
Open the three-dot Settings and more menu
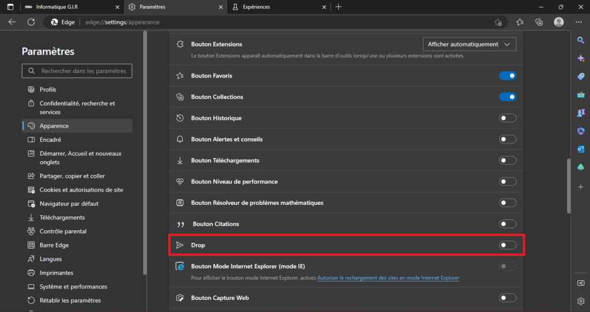pyautogui.click(x=578, y=22)
